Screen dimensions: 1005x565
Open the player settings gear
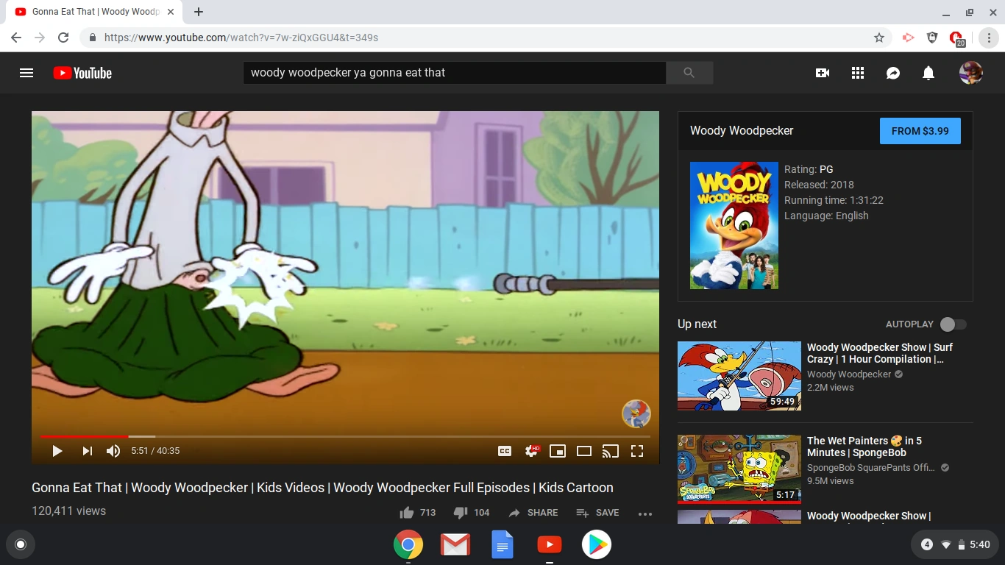(x=531, y=450)
